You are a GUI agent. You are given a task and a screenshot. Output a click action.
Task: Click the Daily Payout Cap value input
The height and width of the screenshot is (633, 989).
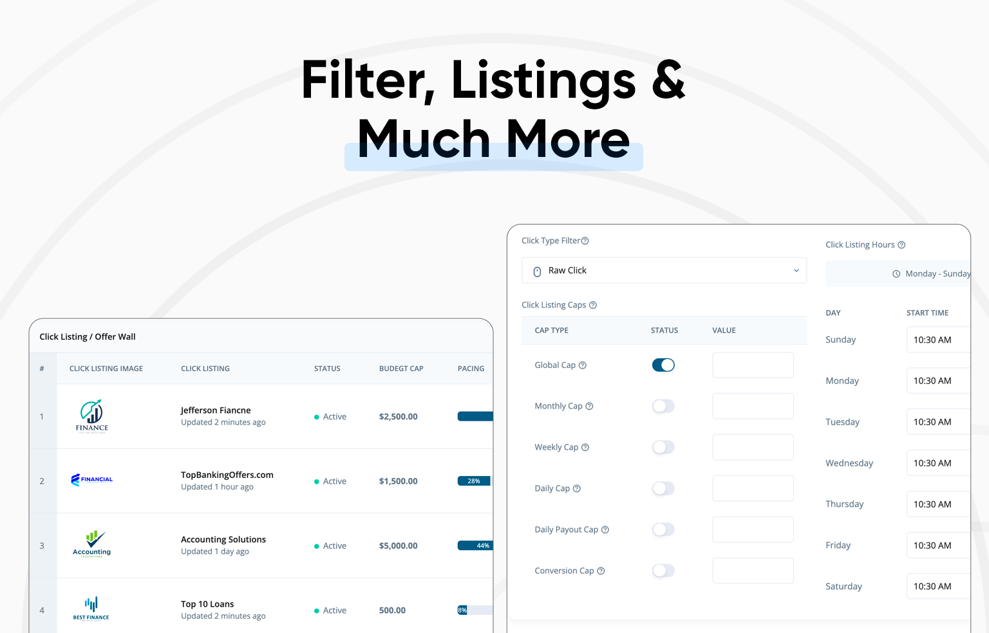pos(753,529)
